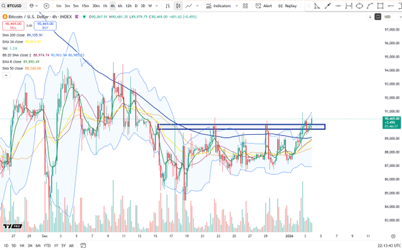Image resolution: width=402 pixels, height=250 pixels.
Task: Set the date range to 6M
Action: [x=38, y=246]
